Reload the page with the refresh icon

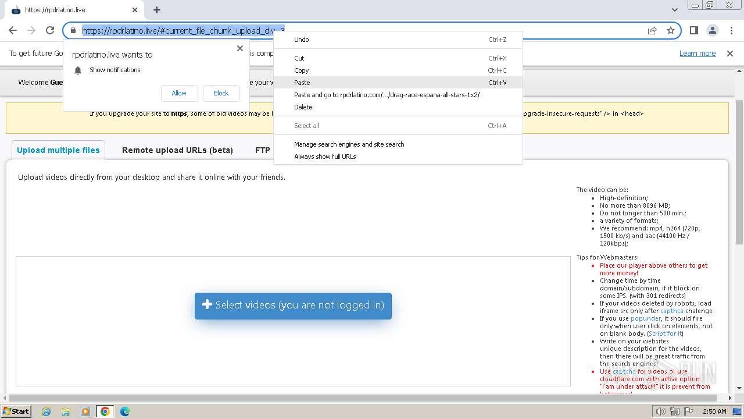pos(50,30)
